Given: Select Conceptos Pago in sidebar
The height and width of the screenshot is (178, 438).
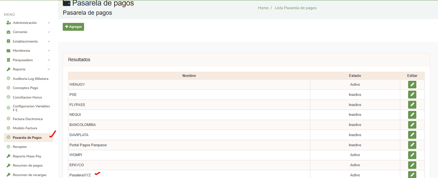Looking at the screenshot, I should click(x=25, y=88).
